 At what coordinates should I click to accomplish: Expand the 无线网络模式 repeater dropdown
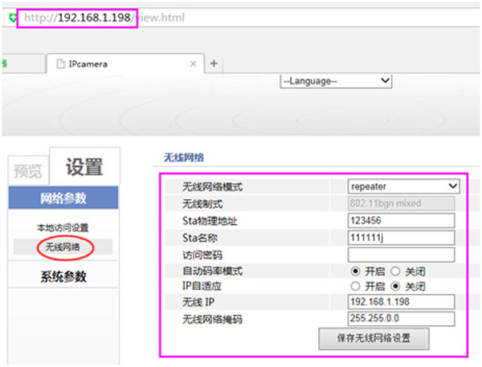(x=403, y=186)
